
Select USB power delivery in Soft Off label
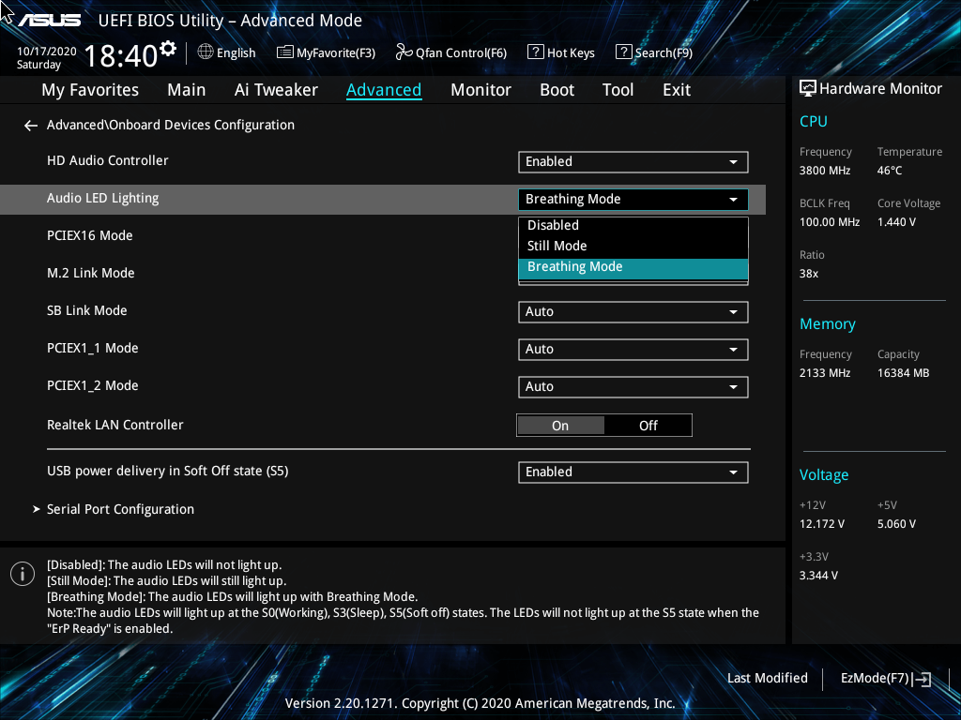pyautogui.click(x=167, y=471)
